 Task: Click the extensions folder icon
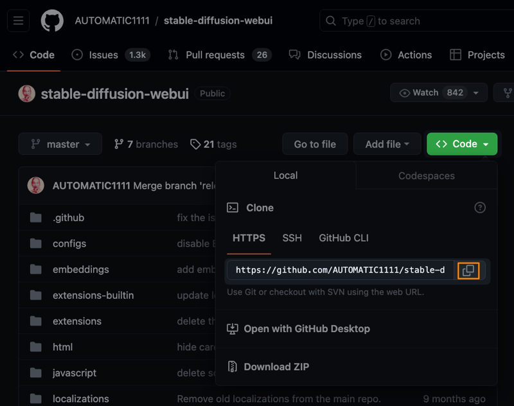click(36, 321)
